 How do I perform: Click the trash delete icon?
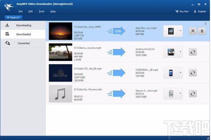pyautogui.click(x=205, y=23)
